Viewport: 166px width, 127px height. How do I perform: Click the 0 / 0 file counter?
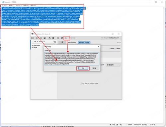pos(119,42)
